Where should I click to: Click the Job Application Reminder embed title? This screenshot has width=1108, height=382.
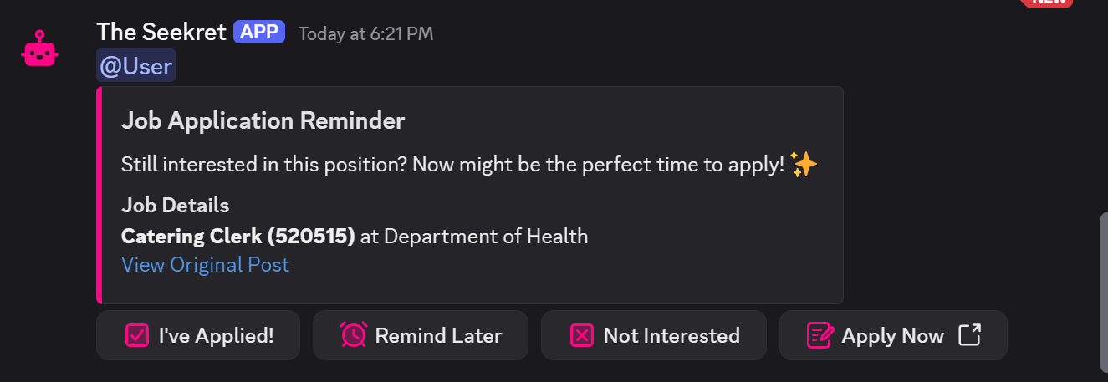click(263, 121)
